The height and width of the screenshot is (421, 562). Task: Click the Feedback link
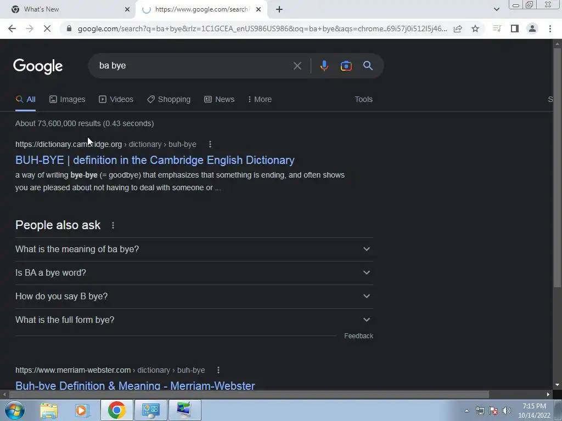[x=358, y=336]
